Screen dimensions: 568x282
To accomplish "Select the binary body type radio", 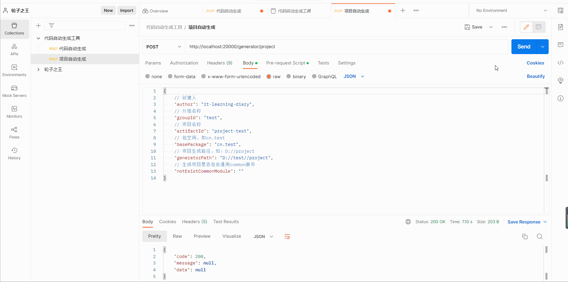I will (289, 76).
